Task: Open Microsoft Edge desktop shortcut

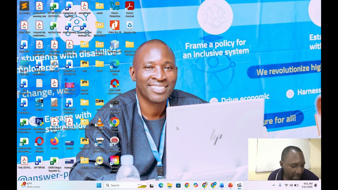Action: 115,67
